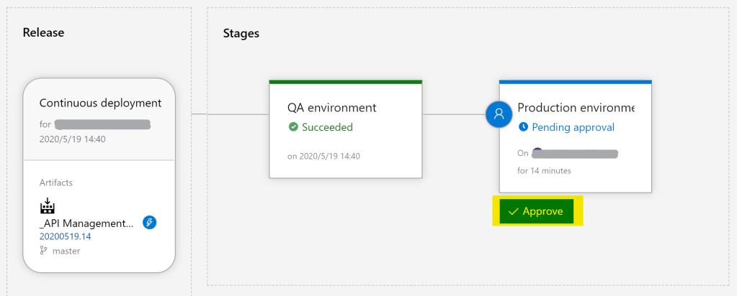Click the continuous deployment lightning trigger icon

(149, 223)
